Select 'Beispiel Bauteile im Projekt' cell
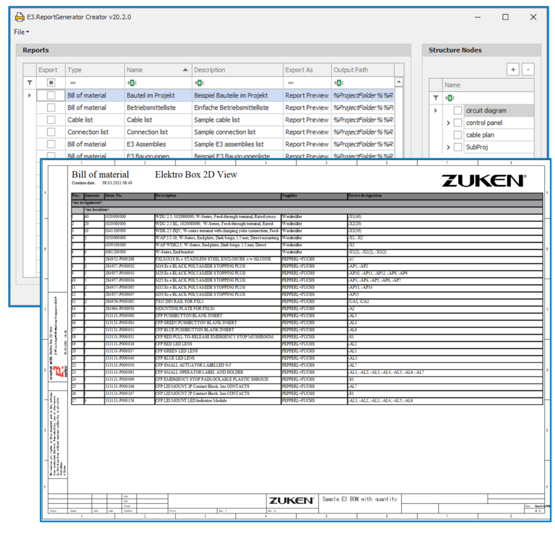This screenshot has width=555, height=533. coord(237,95)
